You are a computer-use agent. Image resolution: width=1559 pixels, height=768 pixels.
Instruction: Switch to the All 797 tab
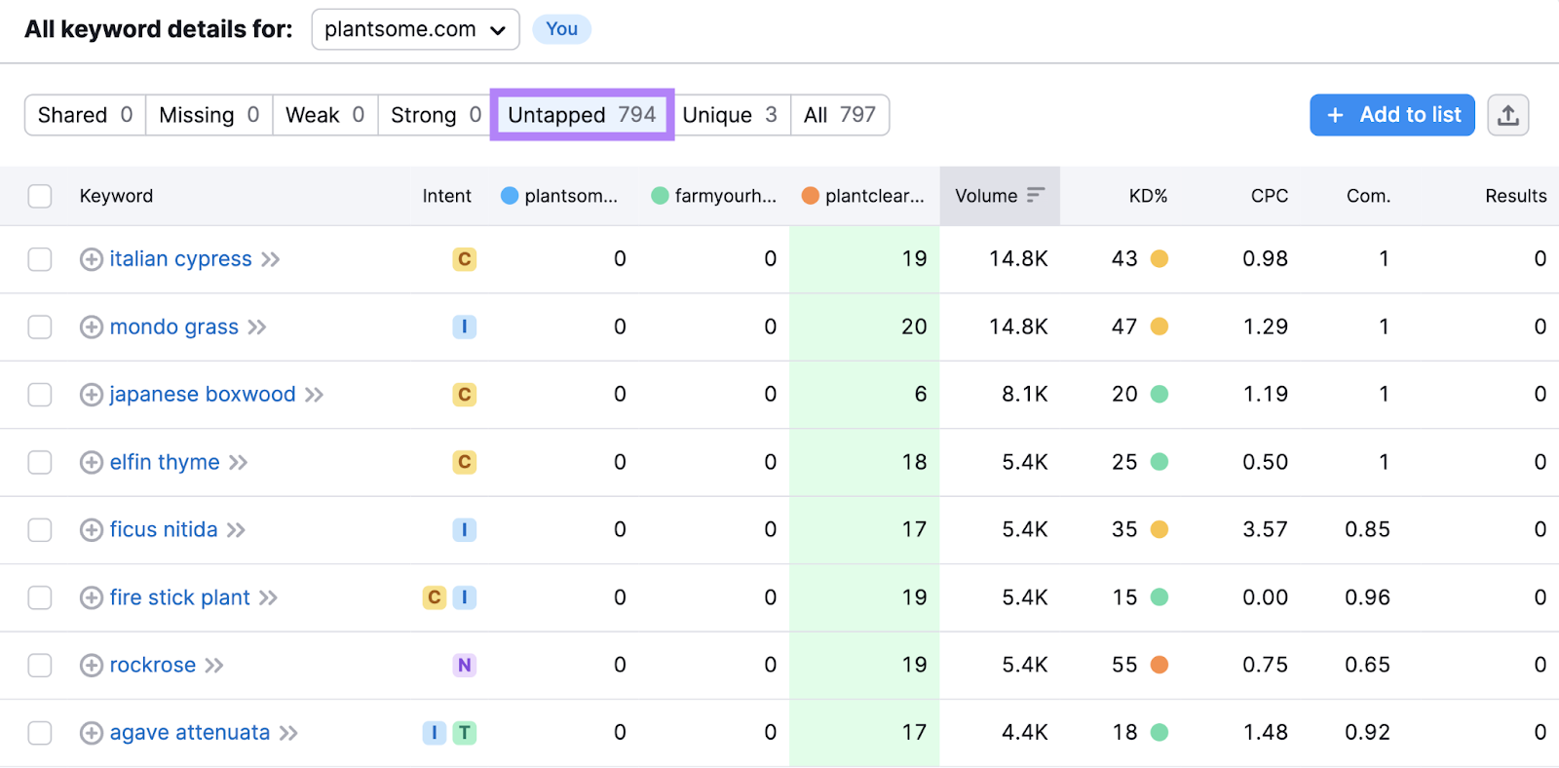(840, 115)
